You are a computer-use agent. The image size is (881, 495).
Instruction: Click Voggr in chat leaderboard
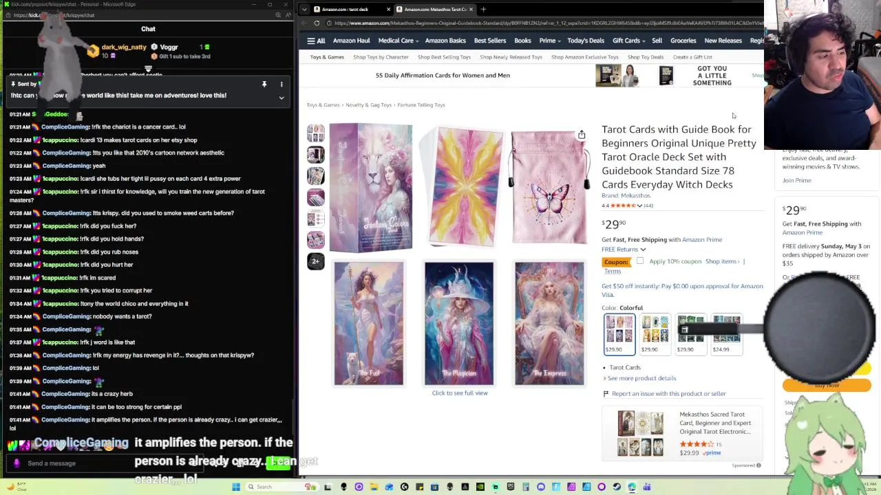[x=169, y=47]
